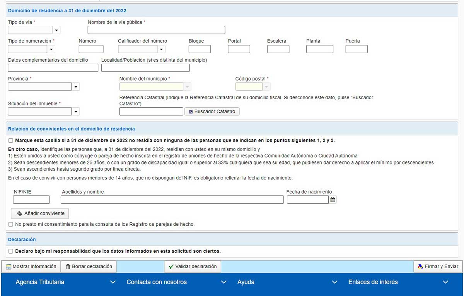Check the 'Declaro bajo mi responsabilidad' box

tap(11, 251)
